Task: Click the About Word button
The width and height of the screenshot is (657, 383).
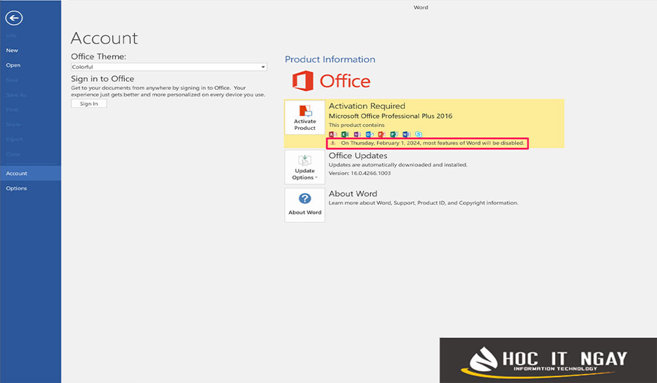Action: [x=305, y=205]
